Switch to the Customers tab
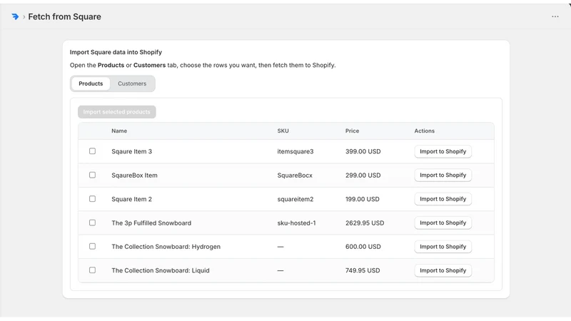This screenshot has height=321, width=571. 132,83
